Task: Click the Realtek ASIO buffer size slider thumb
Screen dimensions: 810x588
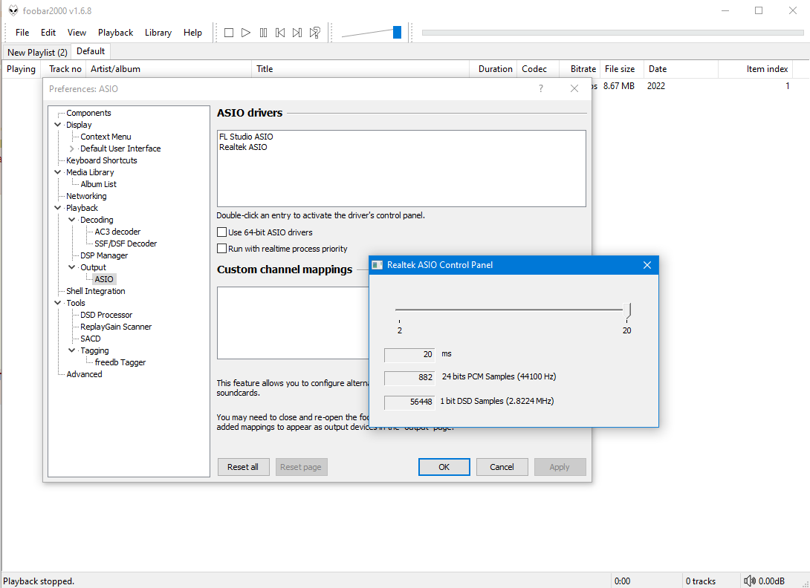Action: click(x=626, y=311)
